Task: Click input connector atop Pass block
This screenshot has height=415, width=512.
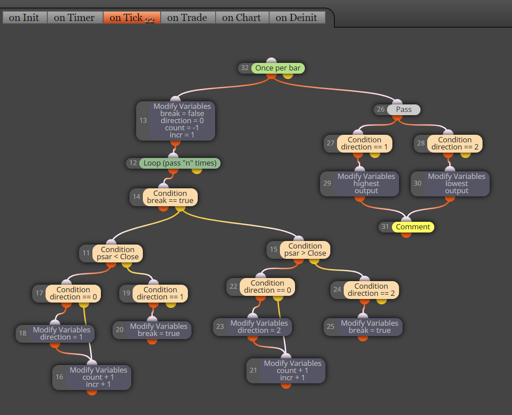Action: (397, 102)
